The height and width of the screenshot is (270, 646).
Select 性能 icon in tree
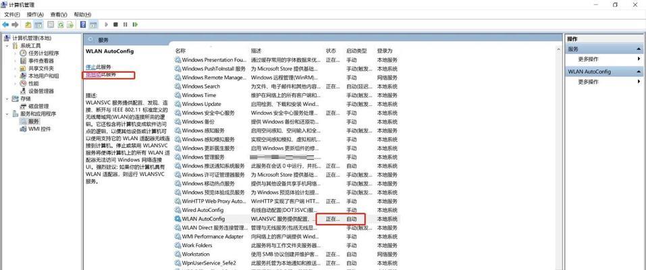(x=24, y=83)
